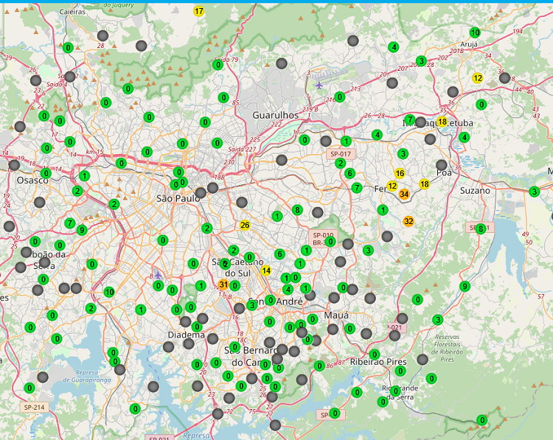Click the Guarulhos city label
The height and width of the screenshot is (440, 553).
[x=275, y=115]
